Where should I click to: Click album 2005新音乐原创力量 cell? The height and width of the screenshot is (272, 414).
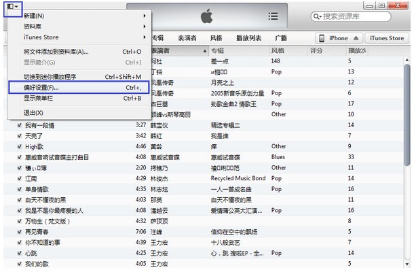click(x=238, y=93)
